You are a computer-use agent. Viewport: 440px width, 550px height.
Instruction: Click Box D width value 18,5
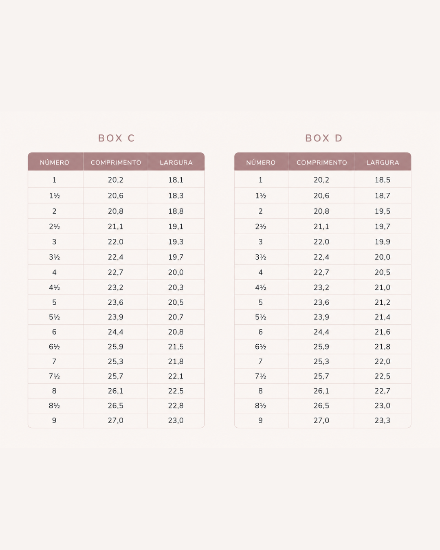383,180
